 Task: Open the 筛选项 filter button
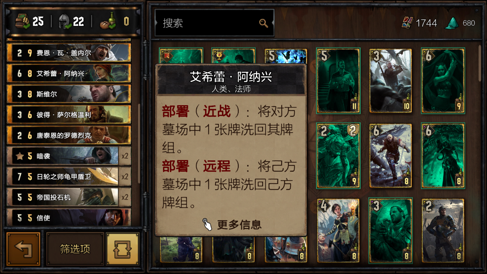pyautogui.click(x=75, y=249)
